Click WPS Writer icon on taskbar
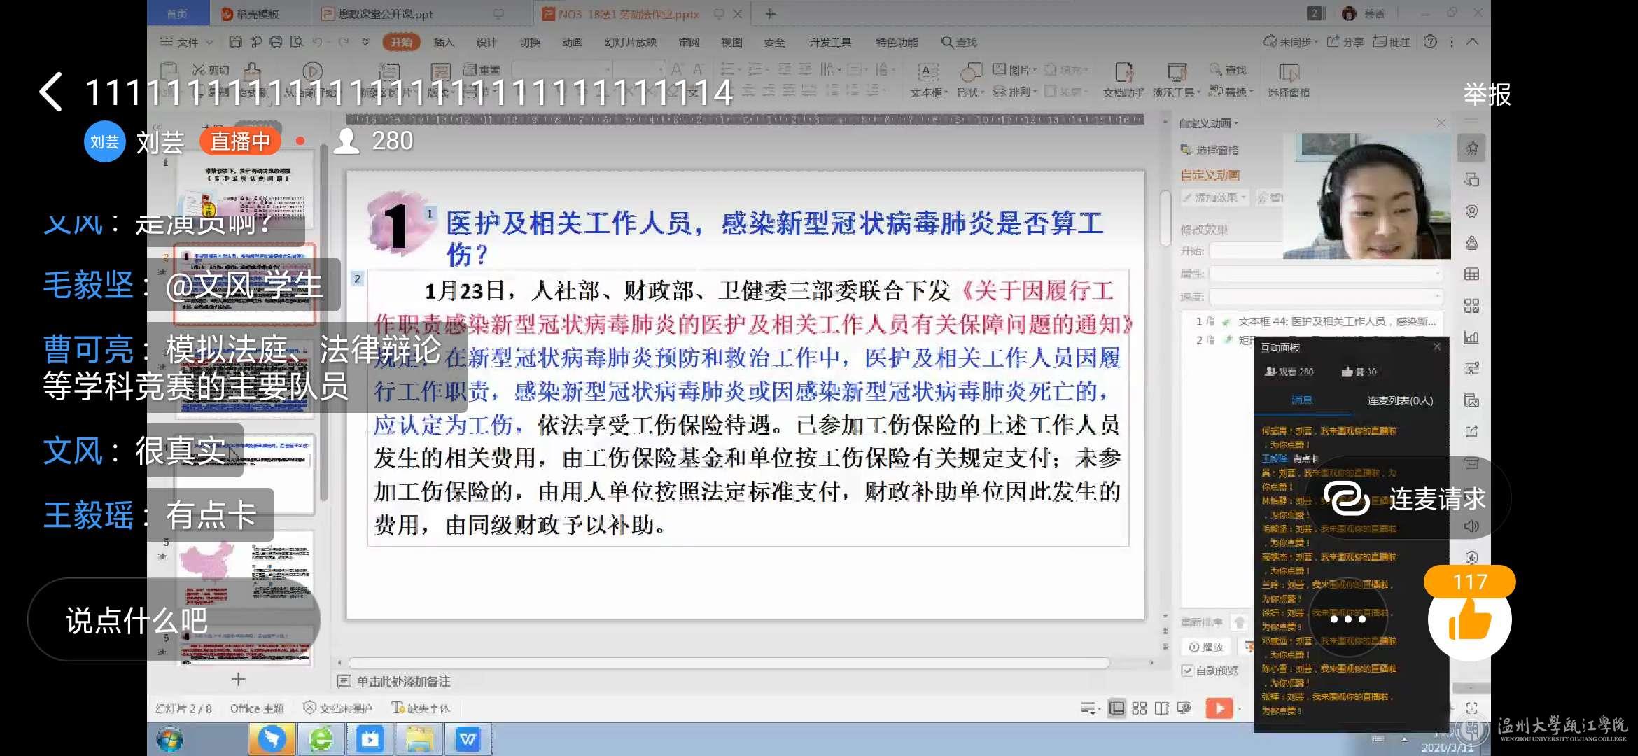 468,740
